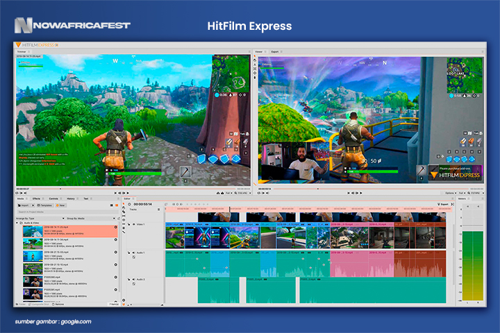
Task: Open the Group By: Media dropdown
Action: coord(91,219)
